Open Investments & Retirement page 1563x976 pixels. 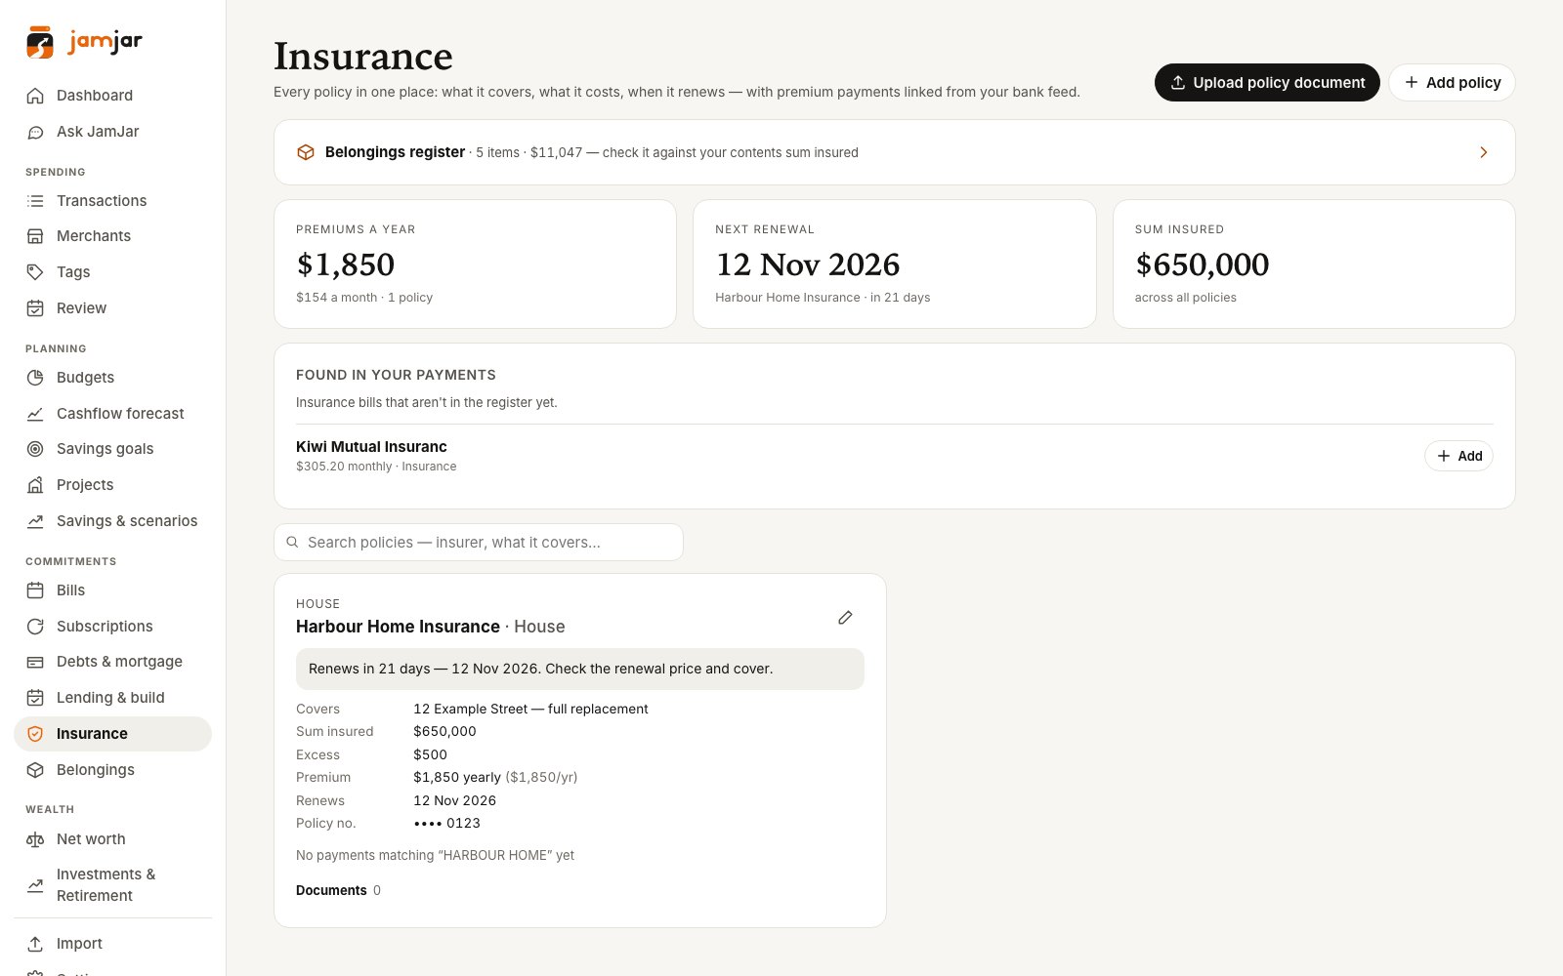[112, 885]
